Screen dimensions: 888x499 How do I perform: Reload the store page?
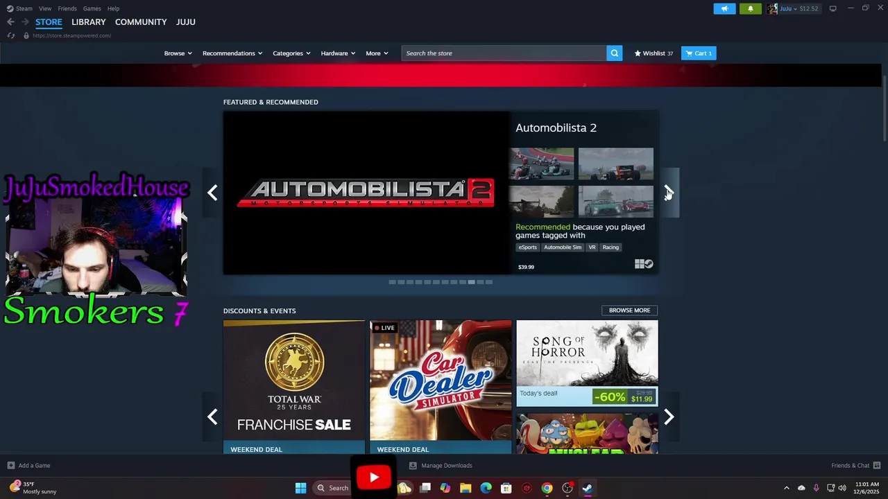tap(11, 35)
